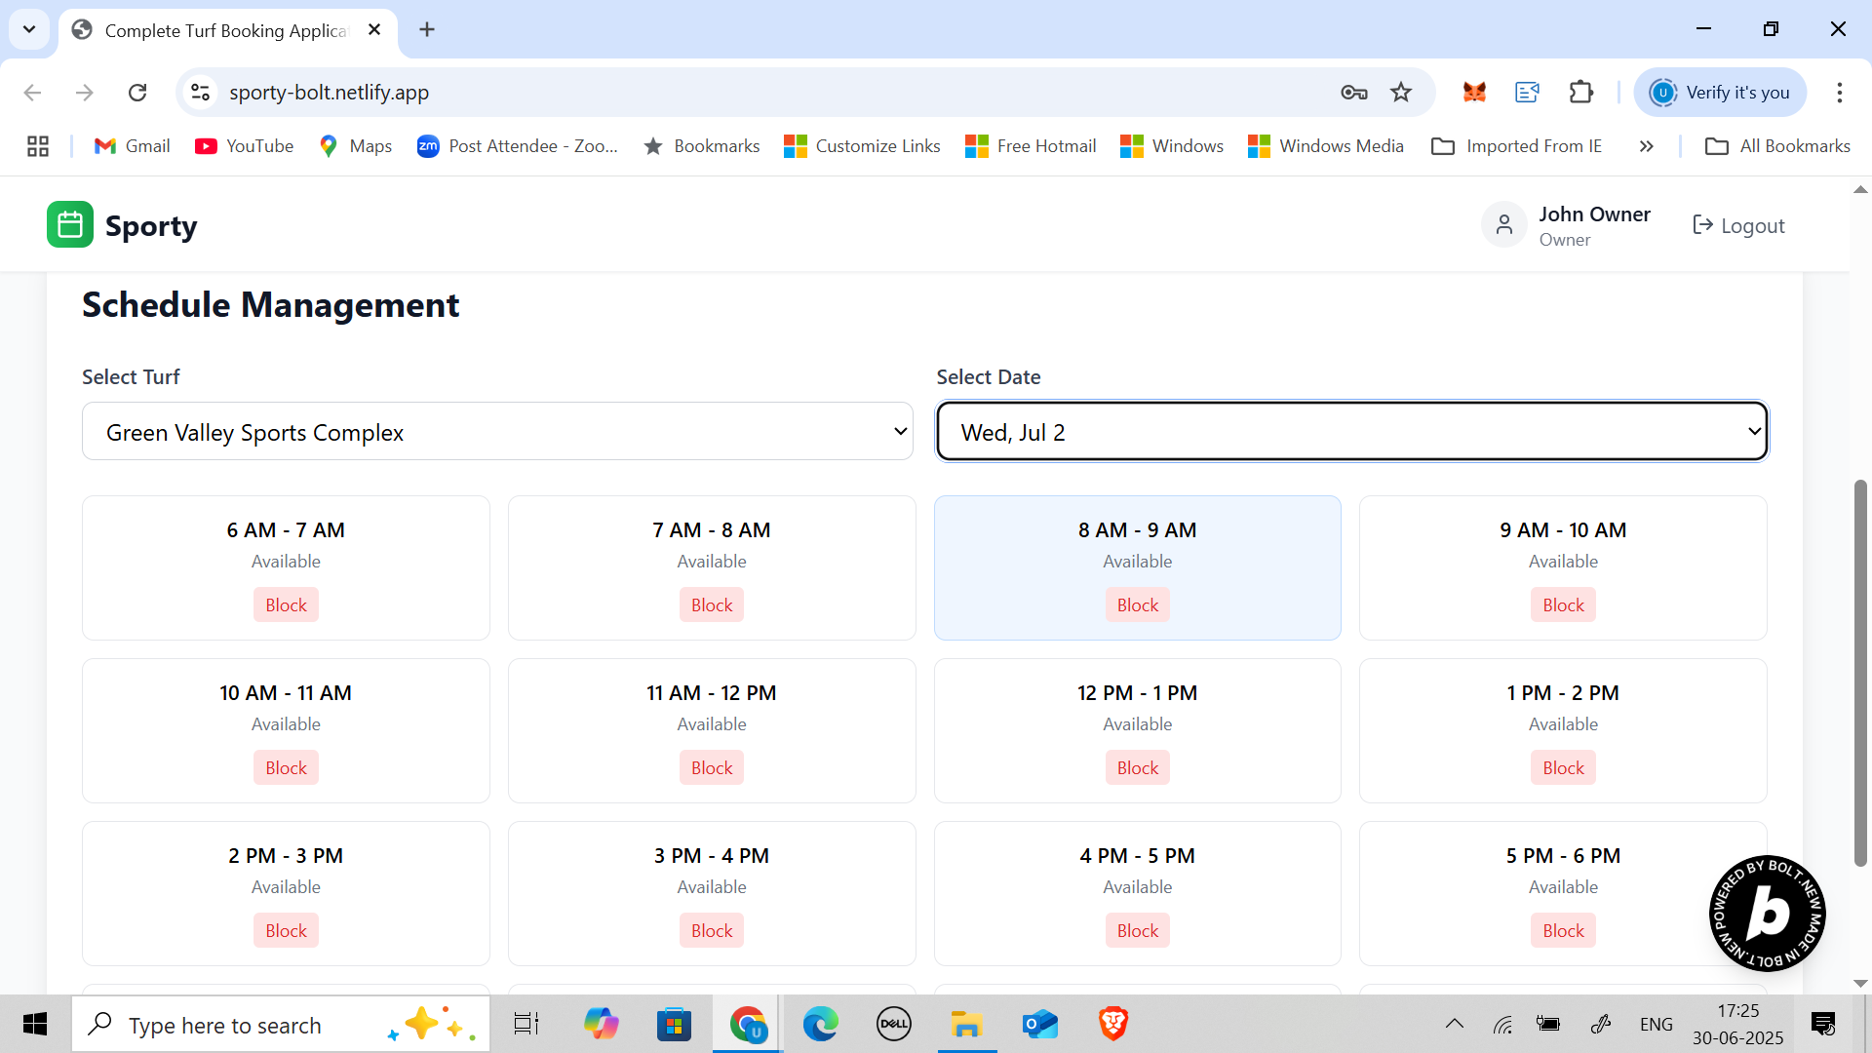The width and height of the screenshot is (1872, 1053).
Task: Click the password key icon in address bar
Action: (x=1353, y=93)
